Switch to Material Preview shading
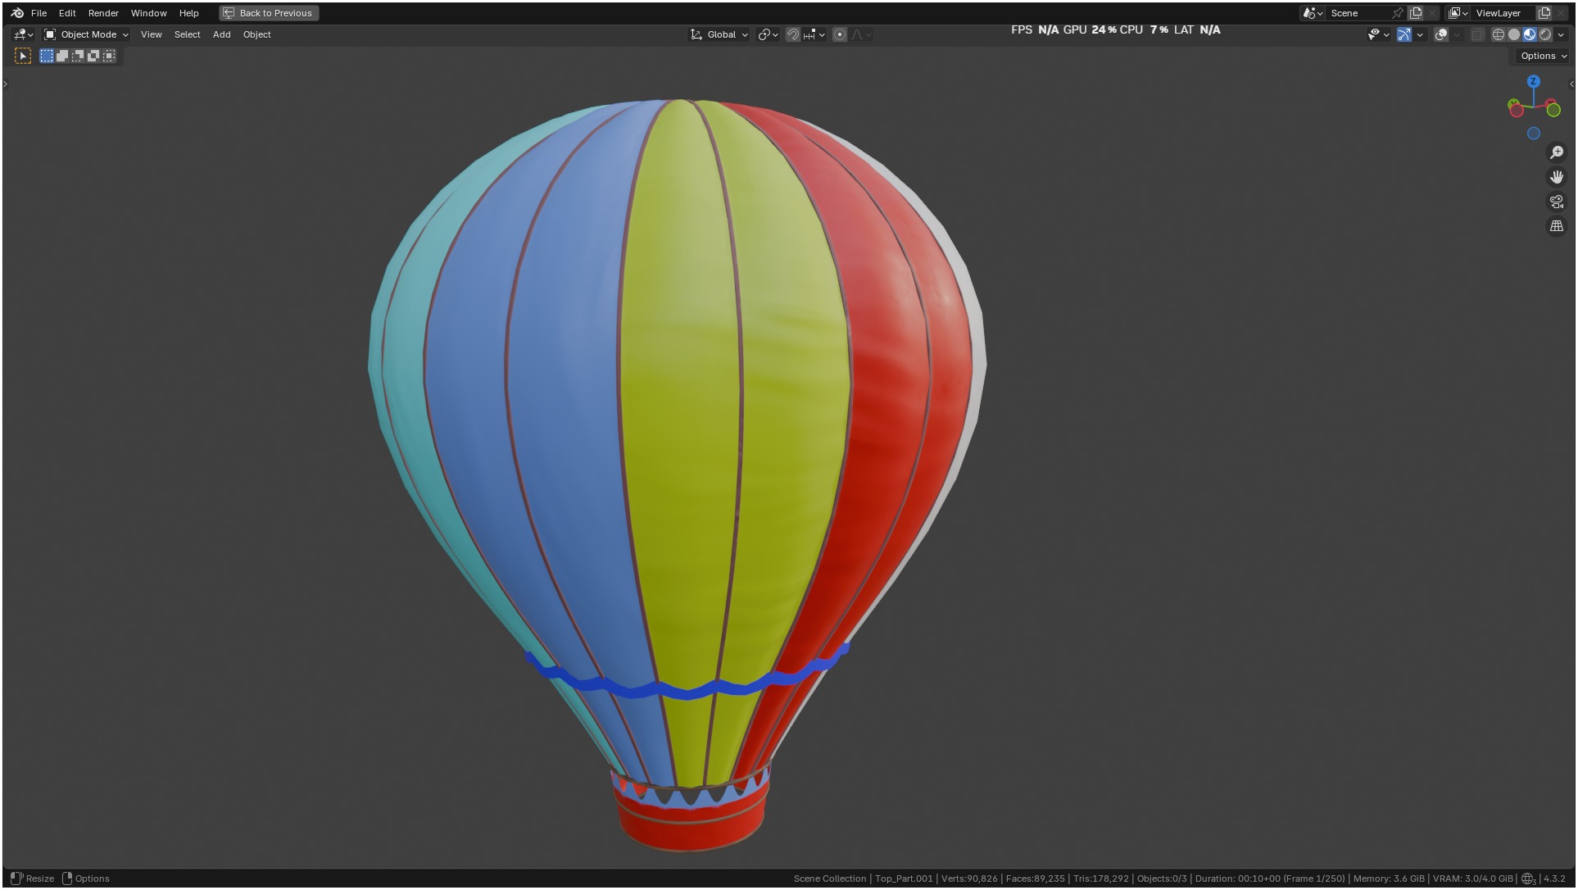The image size is (1578, 890). point(1530,34)
